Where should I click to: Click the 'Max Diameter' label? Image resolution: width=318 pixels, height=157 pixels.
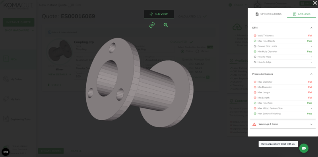pyautogui.click(x=265, y=82)
